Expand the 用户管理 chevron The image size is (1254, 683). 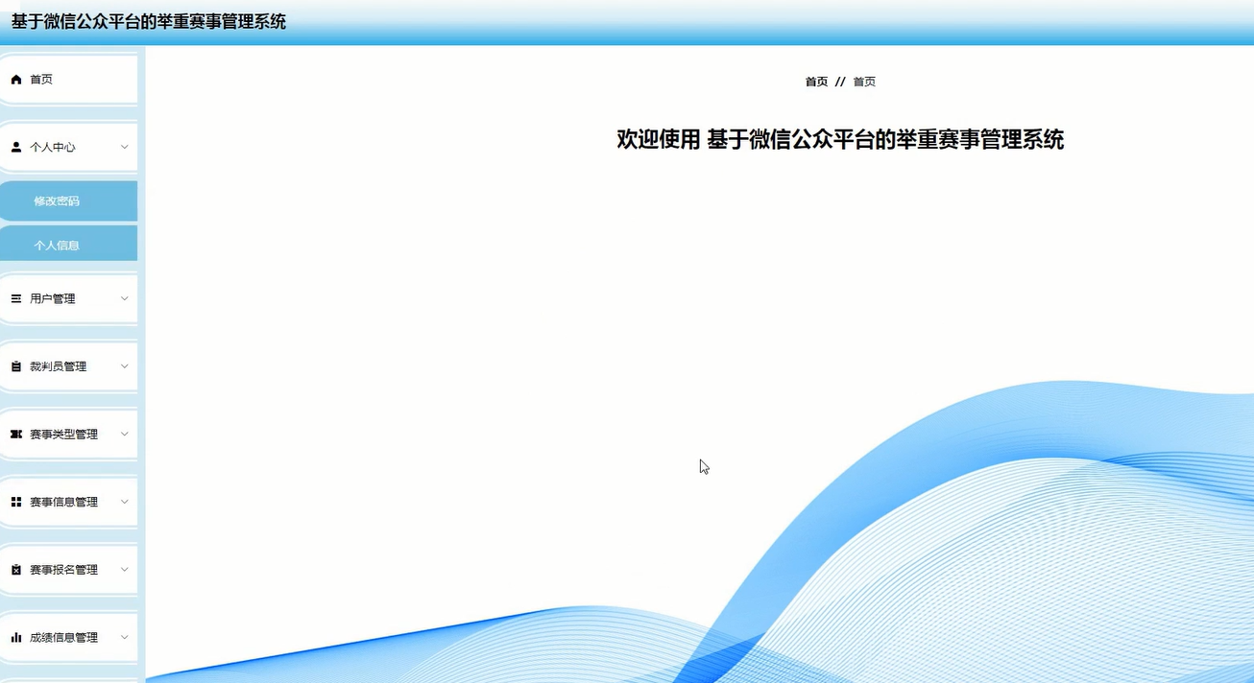coord(125,299)
